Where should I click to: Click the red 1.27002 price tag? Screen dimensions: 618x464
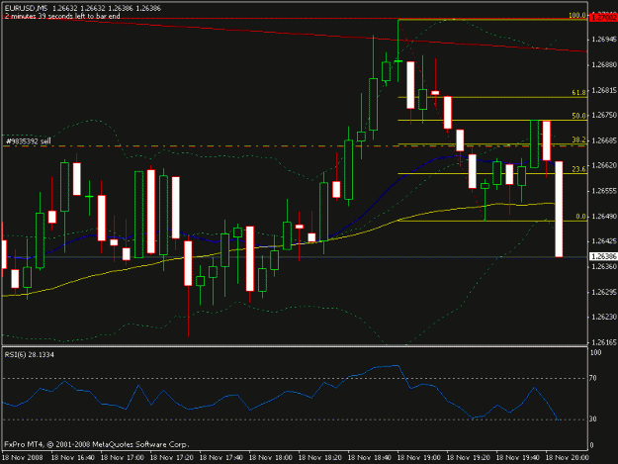(603, 18)
